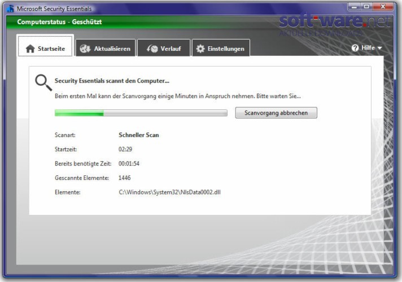Close the Security Essentials window
Screen dimensions: 402x282
coord(383,7)
